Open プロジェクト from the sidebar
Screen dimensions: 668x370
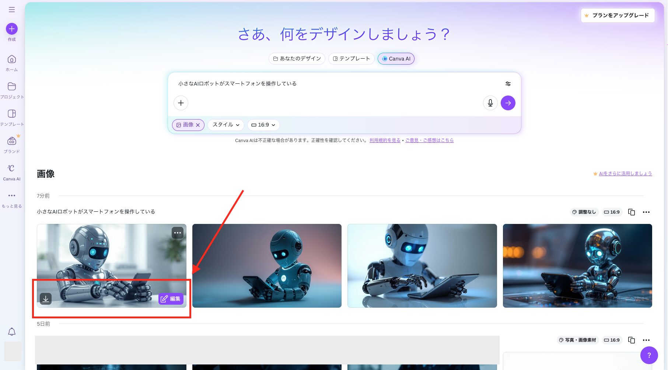point(11,87)
